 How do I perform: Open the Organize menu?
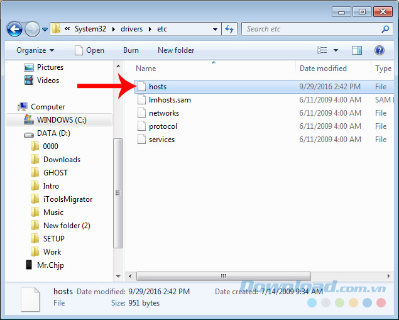point(35,50)
